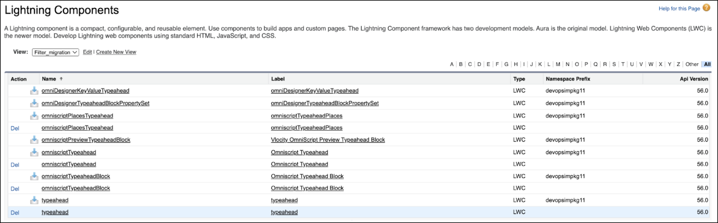Click the Edit view link

[x=87, y=52]
